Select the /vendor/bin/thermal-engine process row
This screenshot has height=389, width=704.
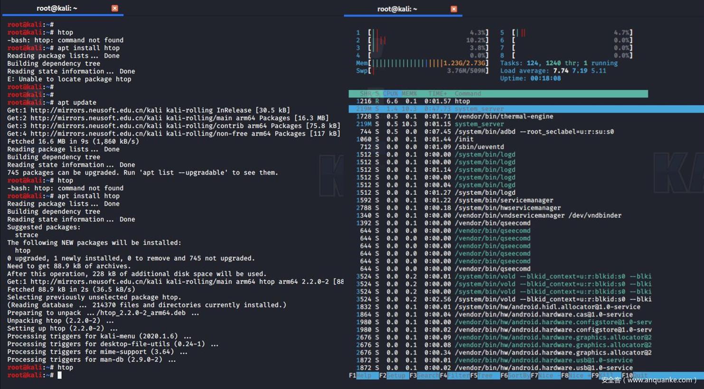pyautogui.click(x=504, y=116)
